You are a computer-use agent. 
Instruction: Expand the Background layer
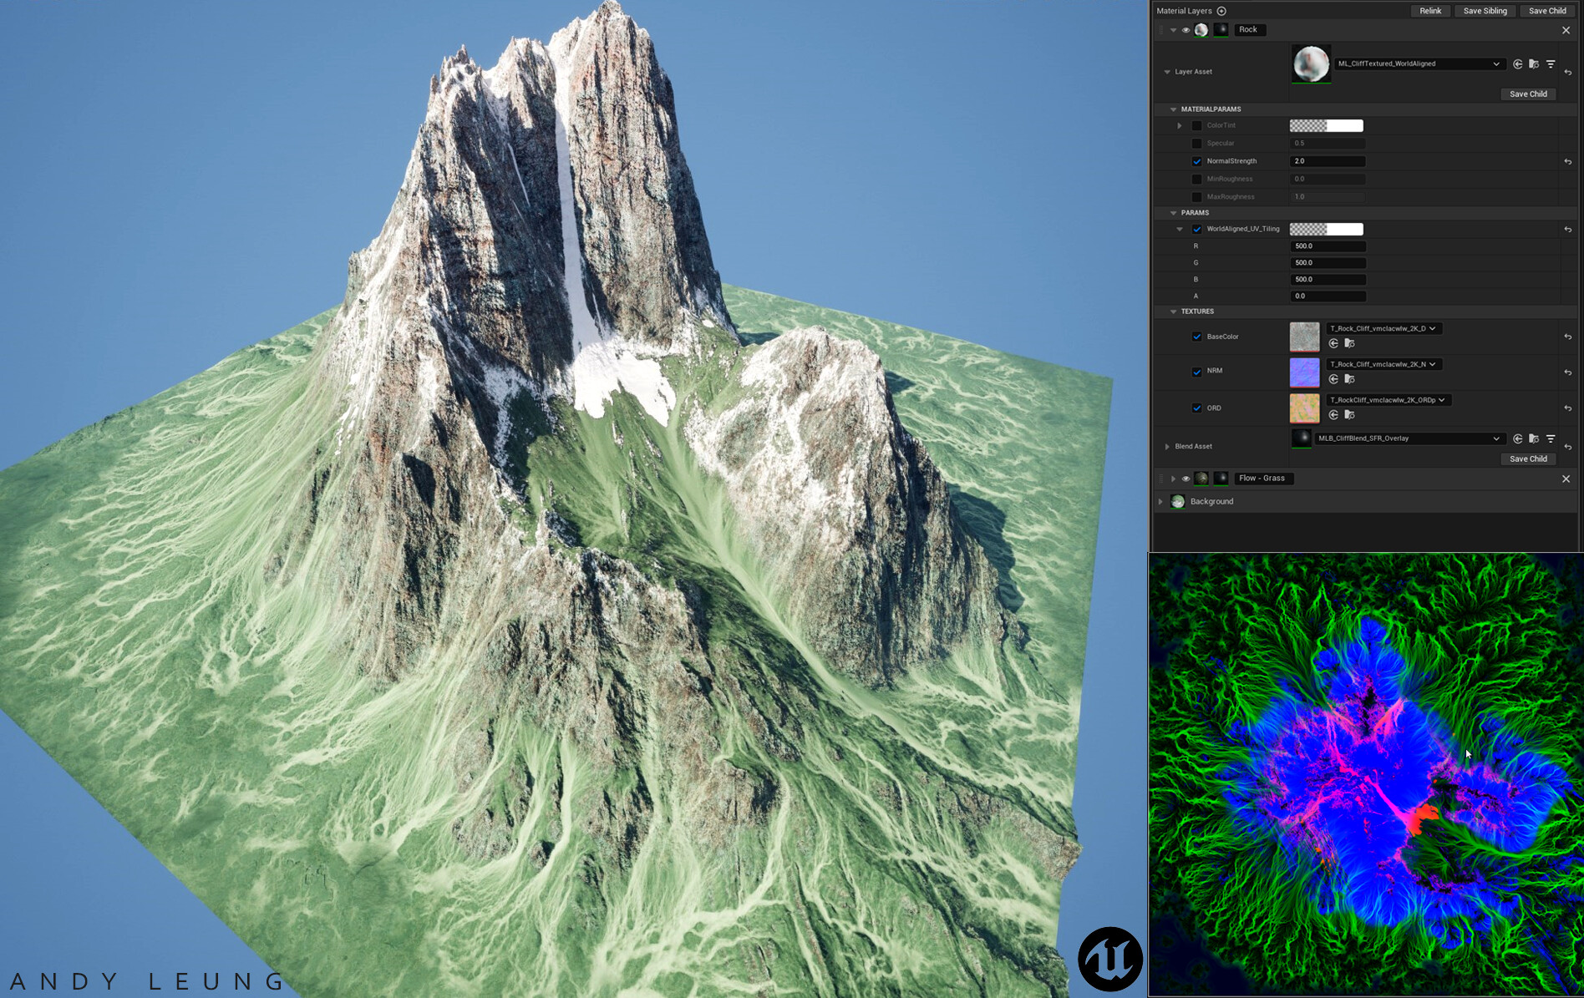(1160, 502)
